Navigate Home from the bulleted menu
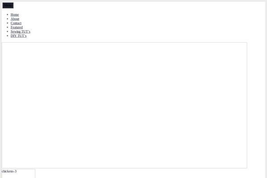 tap(15, 15)
